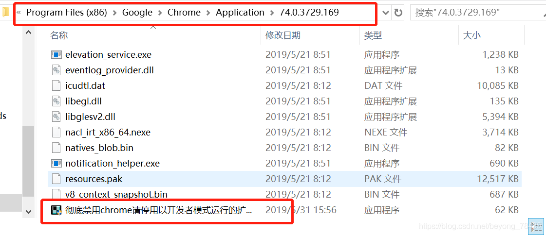Select file name notification_helper.exe

pos(113,163)
